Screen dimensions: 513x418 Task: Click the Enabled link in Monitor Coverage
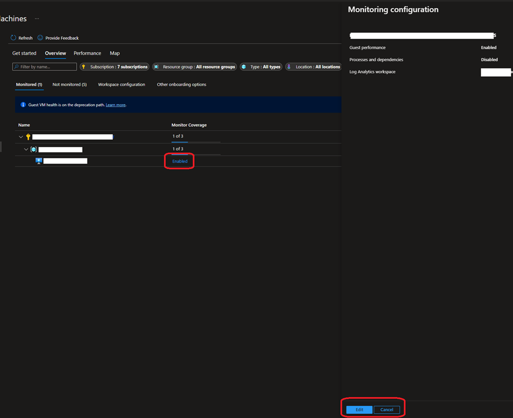(180, 161)
